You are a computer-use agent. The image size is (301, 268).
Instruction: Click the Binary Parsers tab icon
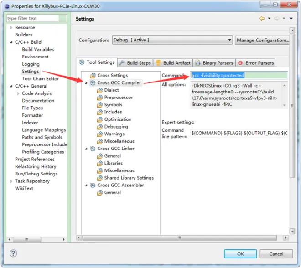pyautogui.click(x=198, y=63)
